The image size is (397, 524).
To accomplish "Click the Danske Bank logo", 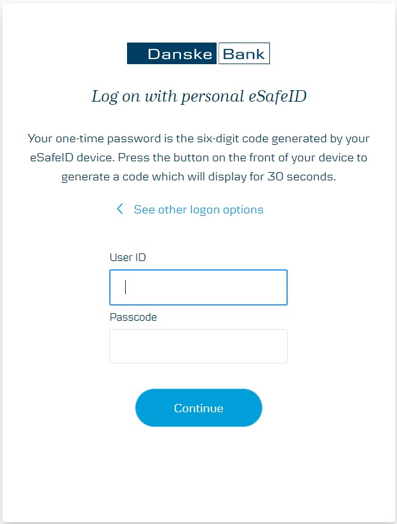I will [x=198, y=53].
